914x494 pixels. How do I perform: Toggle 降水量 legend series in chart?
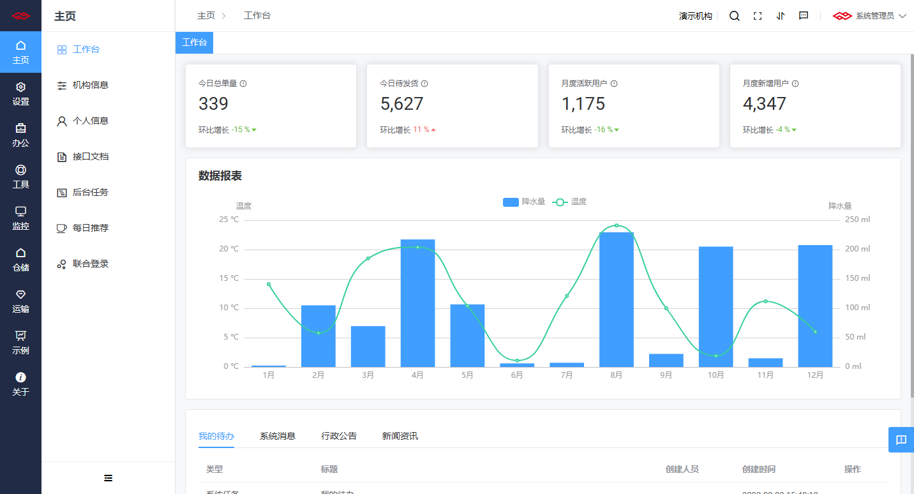[524, 202]
